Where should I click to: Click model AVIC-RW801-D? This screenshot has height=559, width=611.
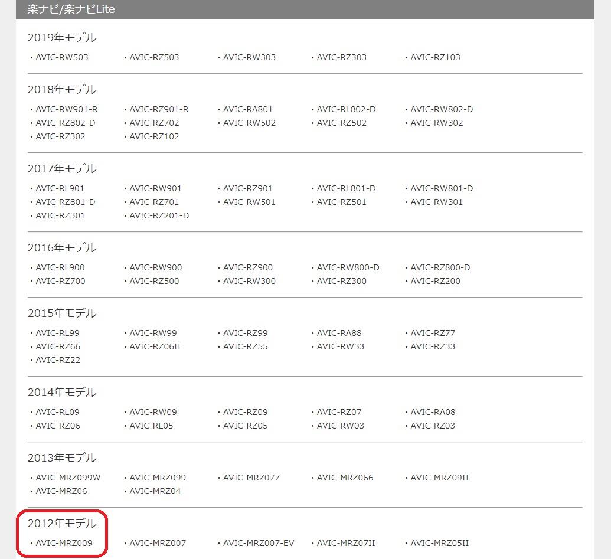pos(442,188)
